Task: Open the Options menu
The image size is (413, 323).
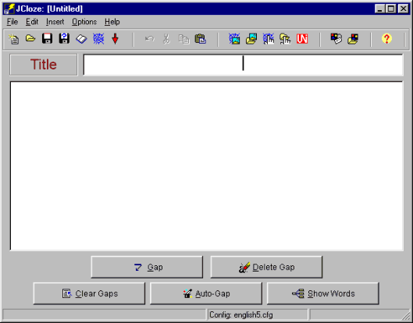Action: [x=84, y=22]
